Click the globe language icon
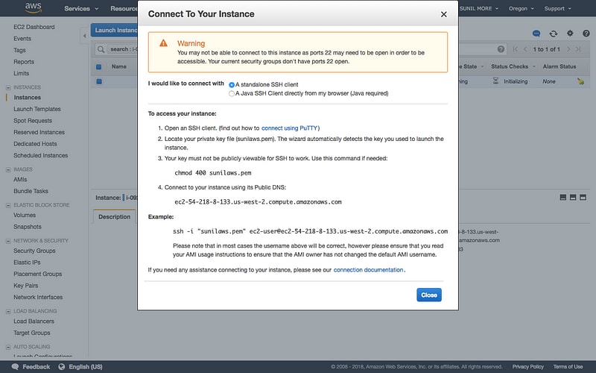Viewport: 596px width, 373px height. click(62, 366)
